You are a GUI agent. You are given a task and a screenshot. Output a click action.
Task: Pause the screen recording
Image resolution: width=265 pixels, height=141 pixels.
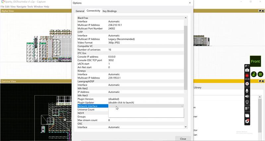pos(247,84)
